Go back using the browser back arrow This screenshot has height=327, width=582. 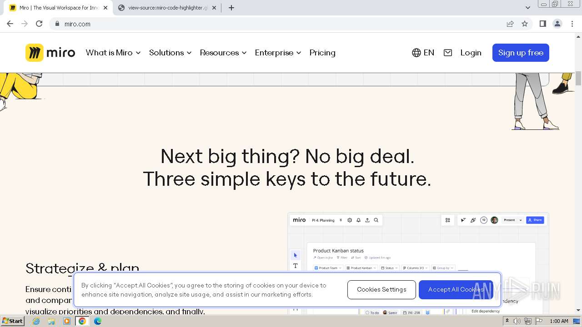click(10, 24)
